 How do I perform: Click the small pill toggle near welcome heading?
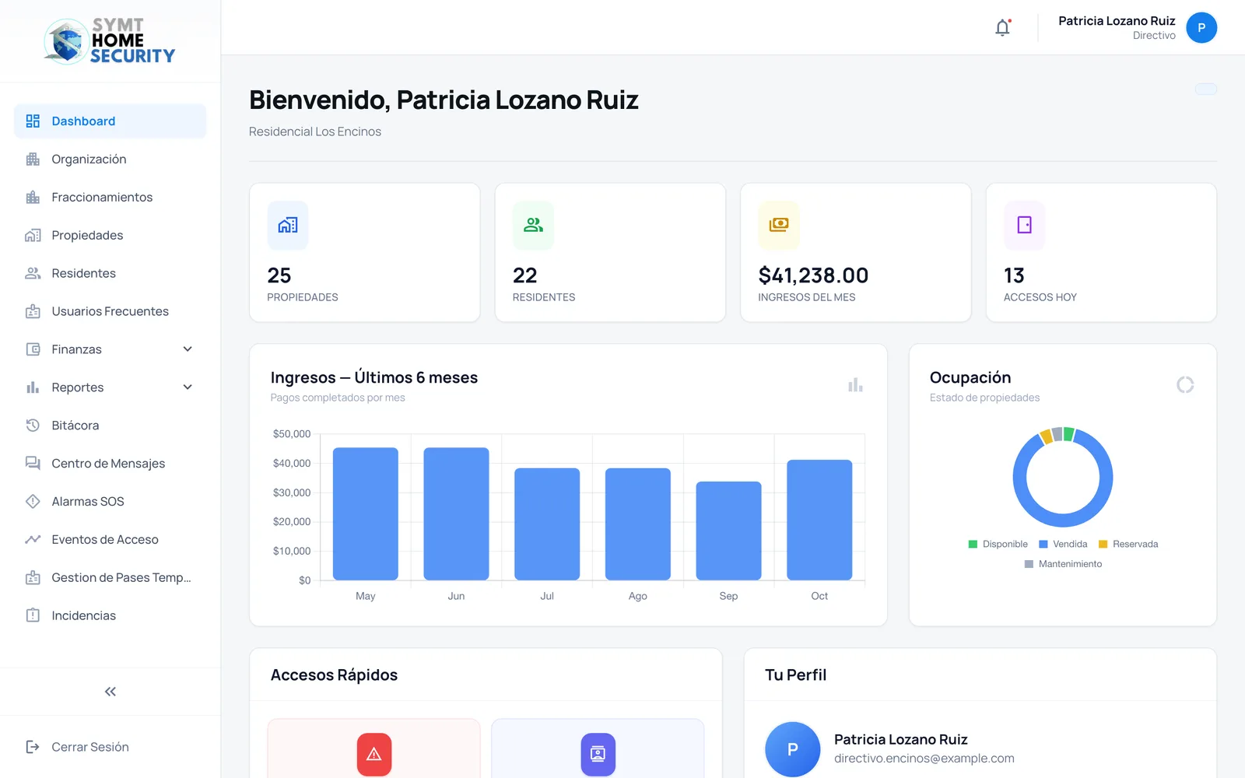(1206, 89)
